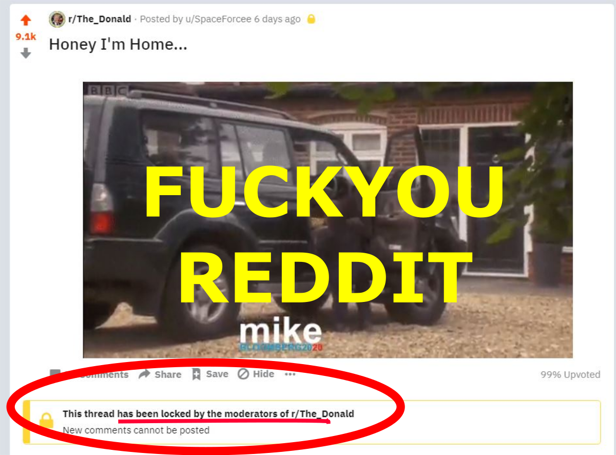Click the lock icon in the locked banner

[x=47, y=420]
